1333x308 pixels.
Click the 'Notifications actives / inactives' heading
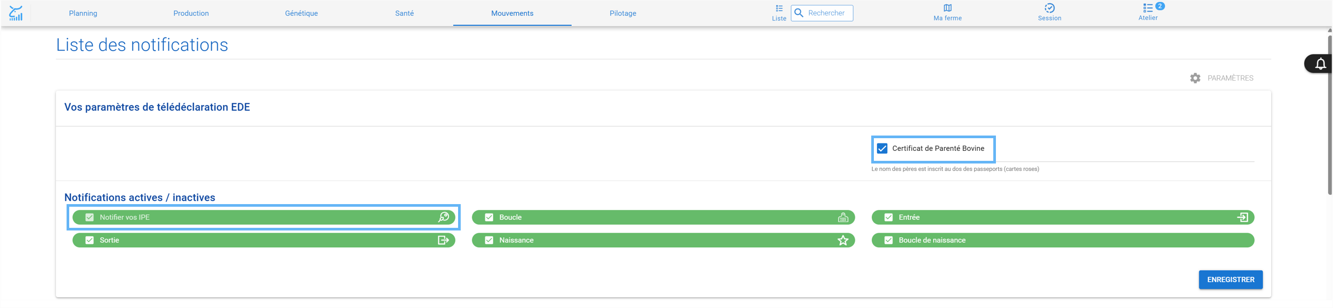click(139, 197)
